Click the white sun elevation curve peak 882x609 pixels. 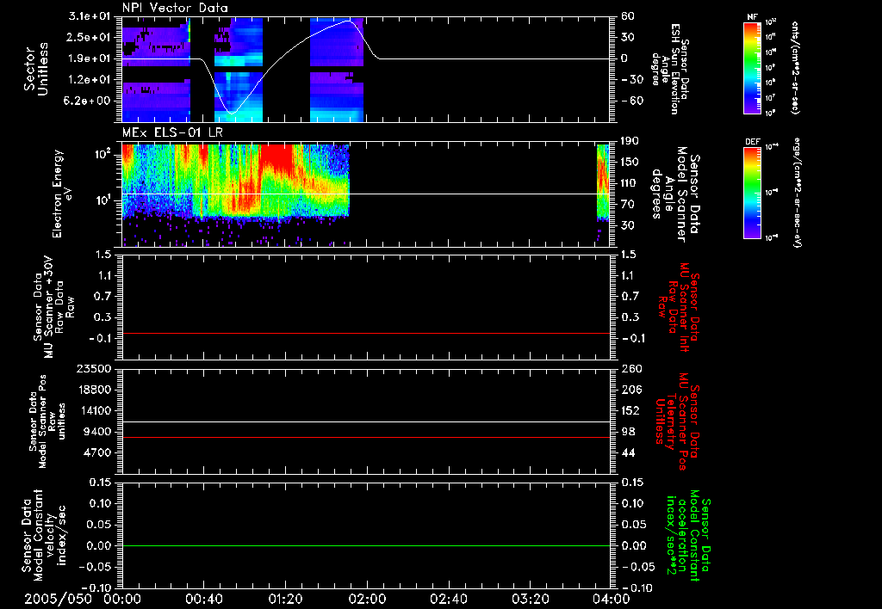coord(350,21)
